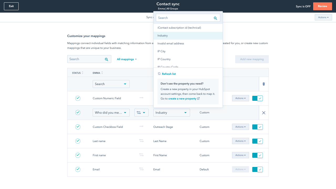Disable the First name mapping toggle
336x189 pixels.
click(257, 155)
